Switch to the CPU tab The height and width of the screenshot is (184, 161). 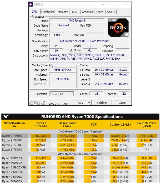click(x=34, y=12)
